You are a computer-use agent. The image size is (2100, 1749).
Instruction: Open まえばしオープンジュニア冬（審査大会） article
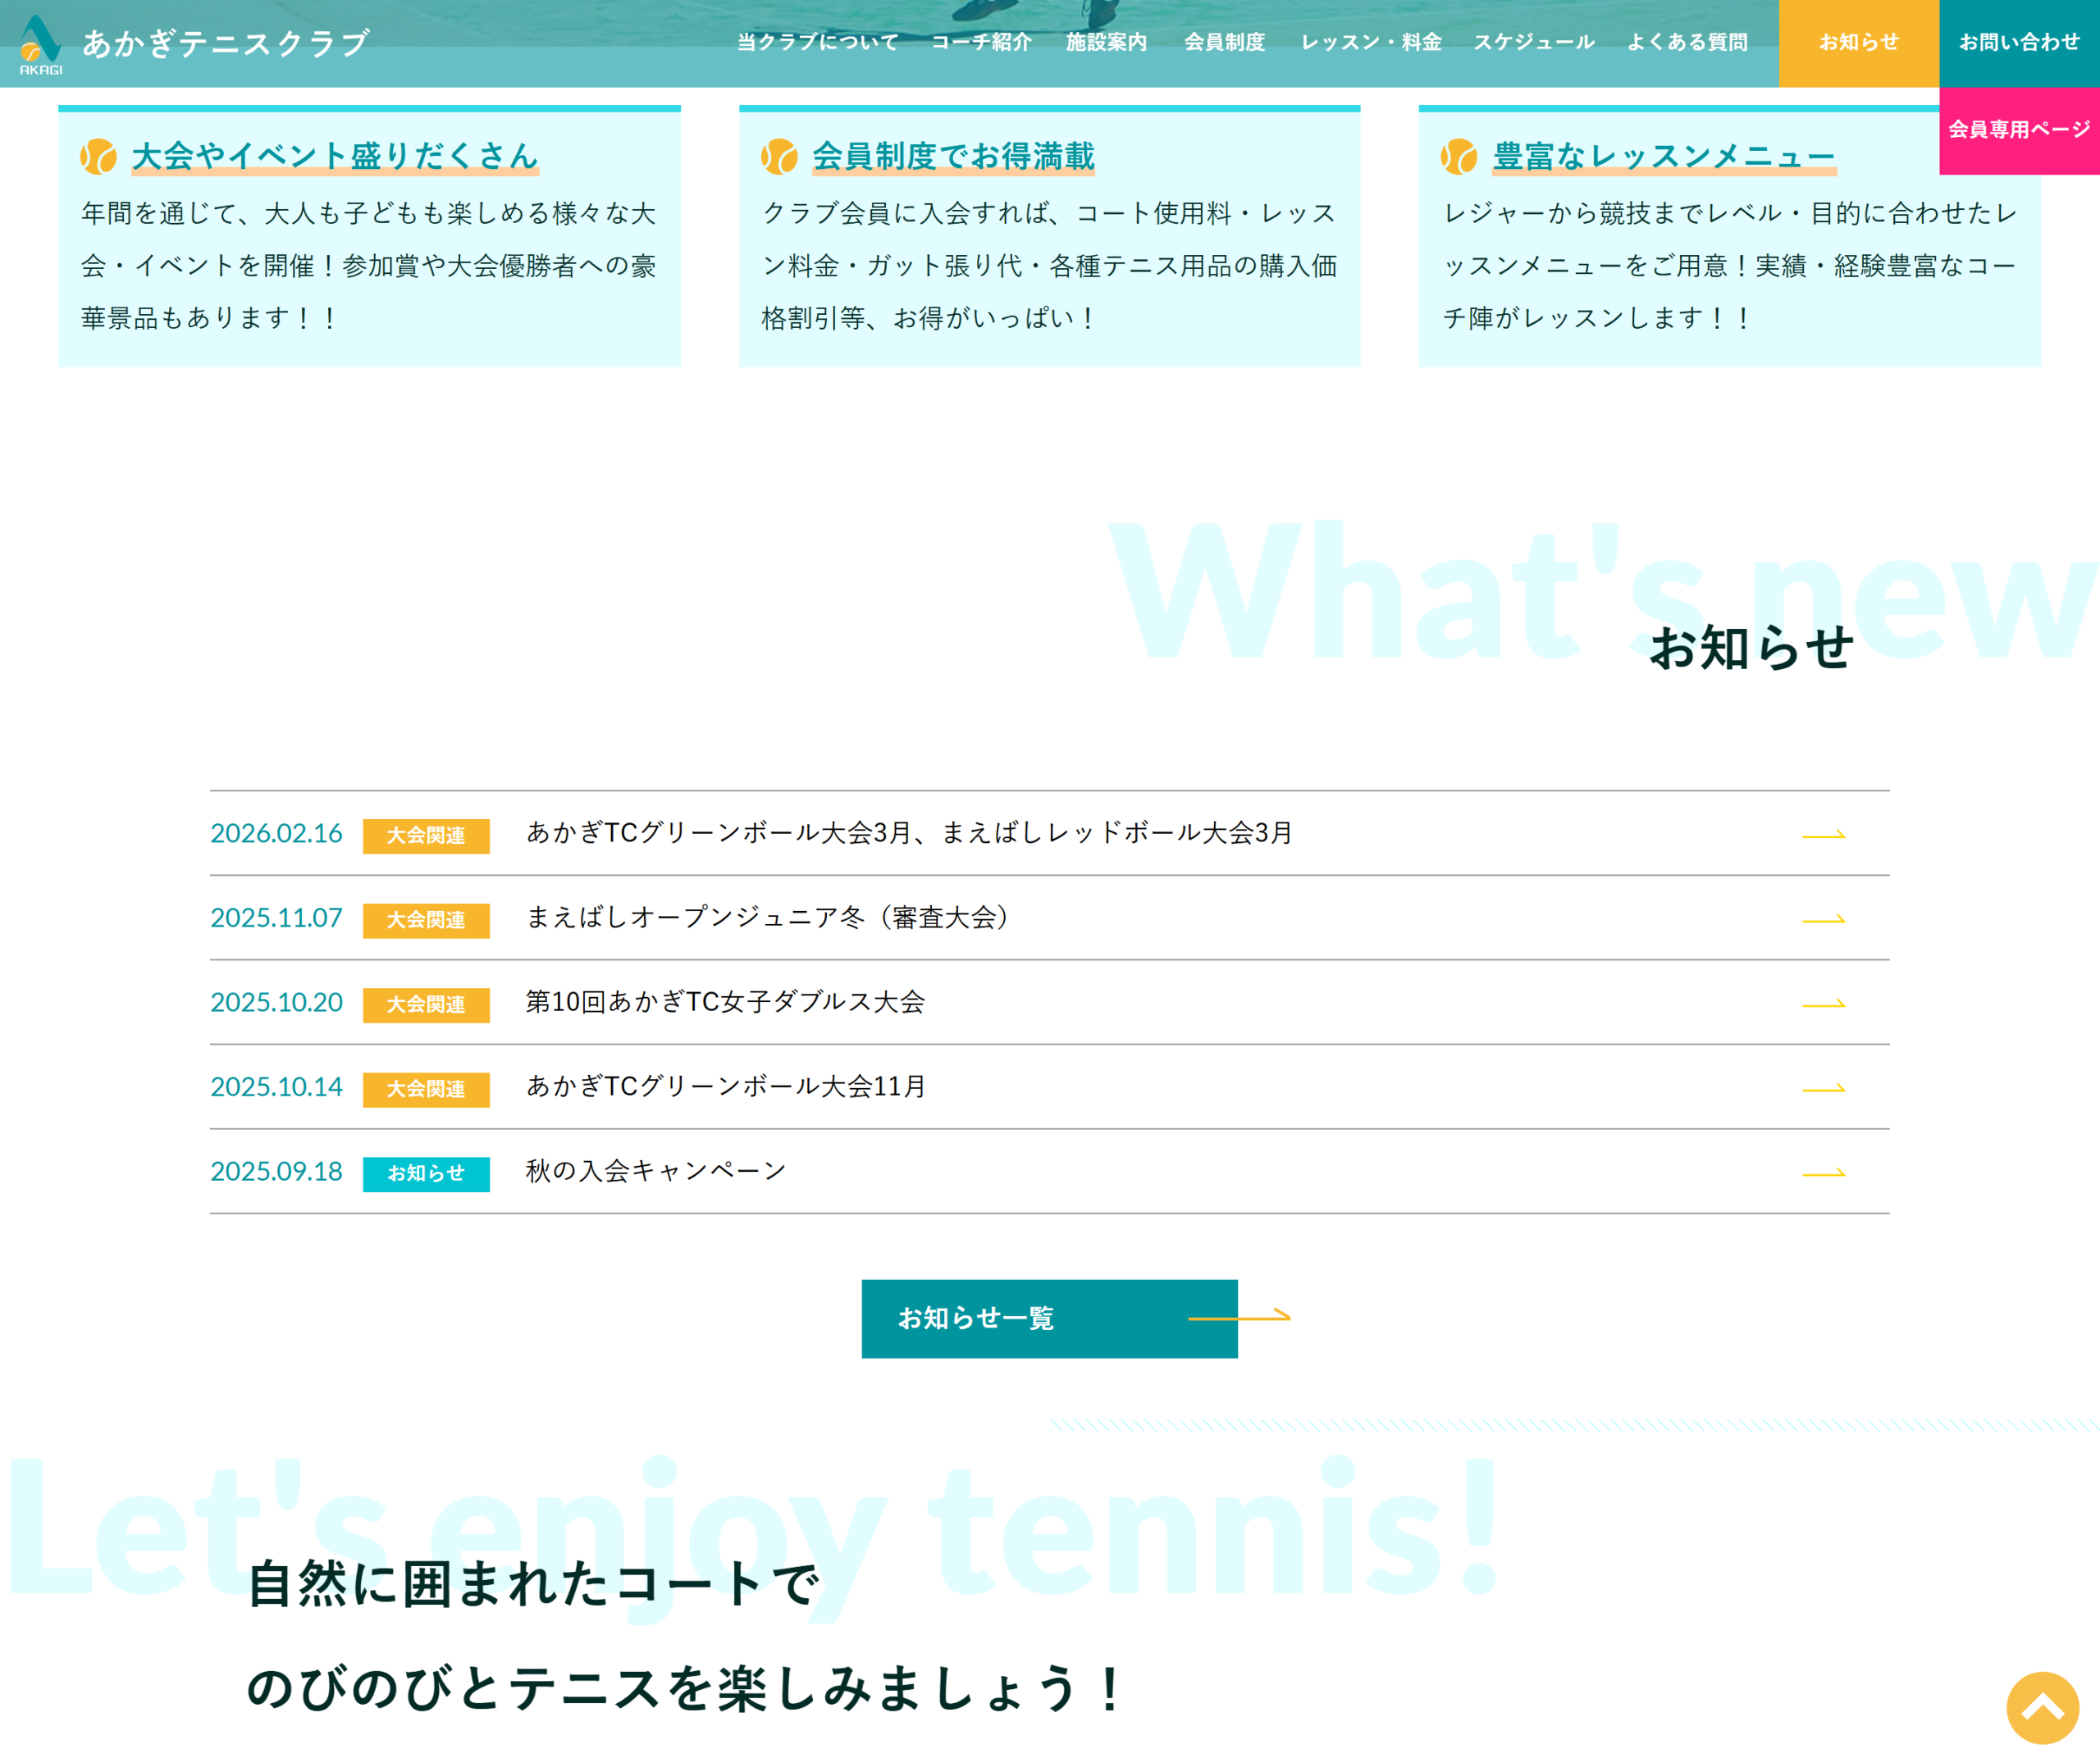[x=767, y=918]
